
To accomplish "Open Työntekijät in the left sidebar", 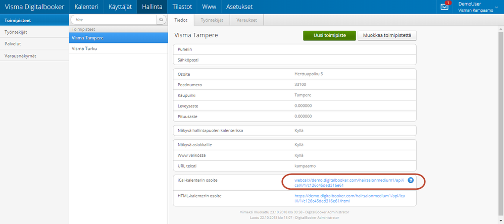I will coord(34,32).
